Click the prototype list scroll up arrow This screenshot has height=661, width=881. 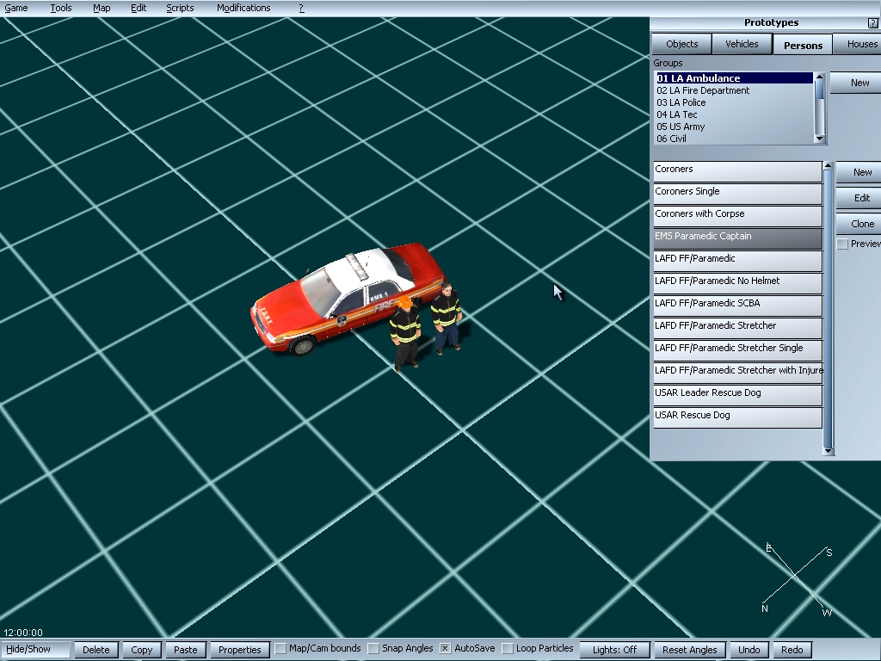click(x=828, y=166)
